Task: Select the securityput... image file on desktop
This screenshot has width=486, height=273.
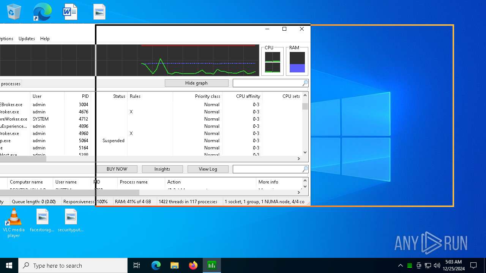Action: tap(71, 220)
